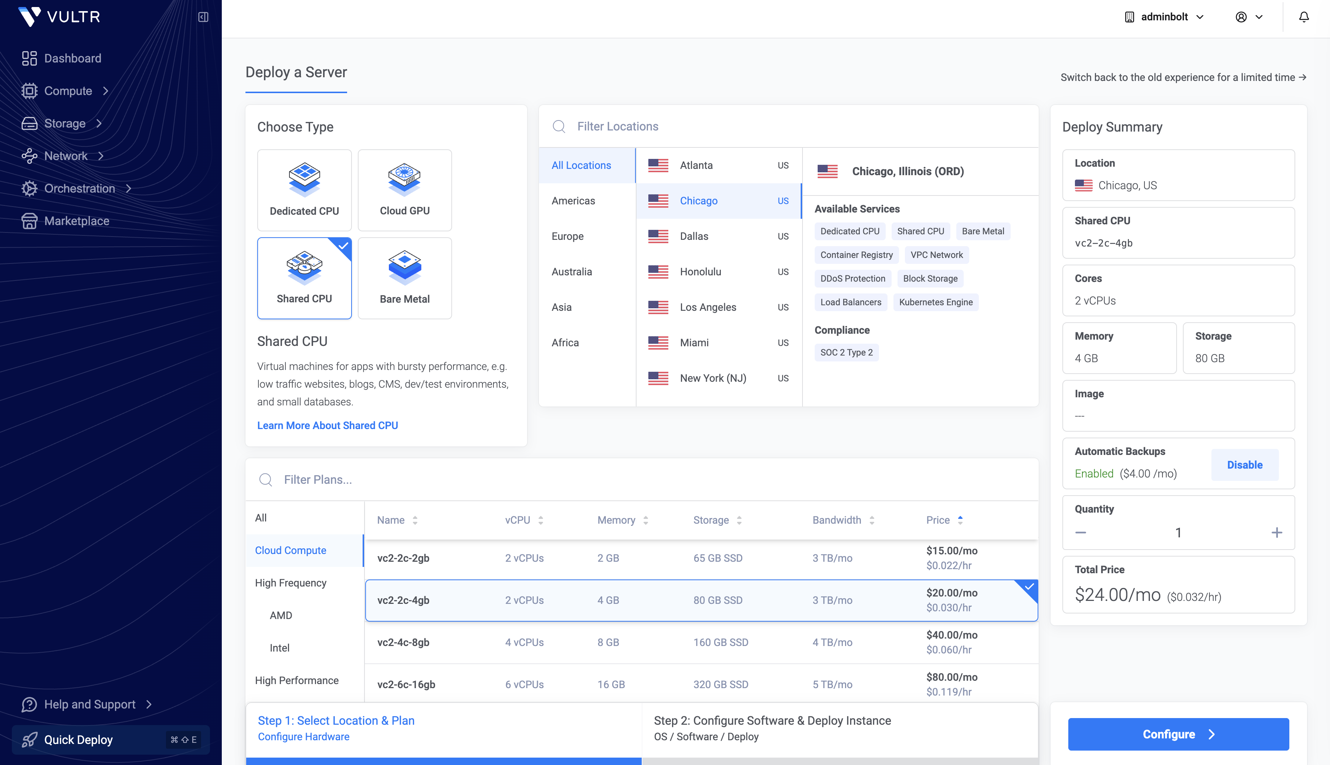The width and height of the screenshot is (1330, 765).
Task: Select AMD plan subcategory
Action: tap(305, 616)
